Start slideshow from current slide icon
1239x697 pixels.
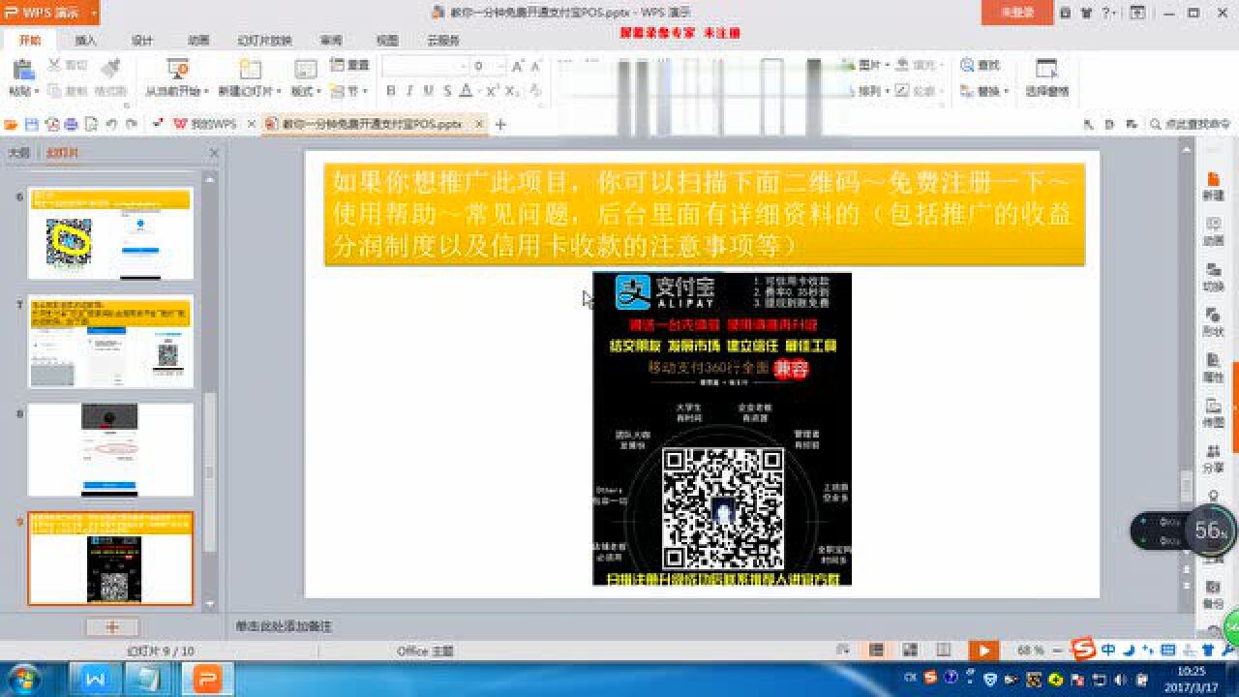(177, 68)
